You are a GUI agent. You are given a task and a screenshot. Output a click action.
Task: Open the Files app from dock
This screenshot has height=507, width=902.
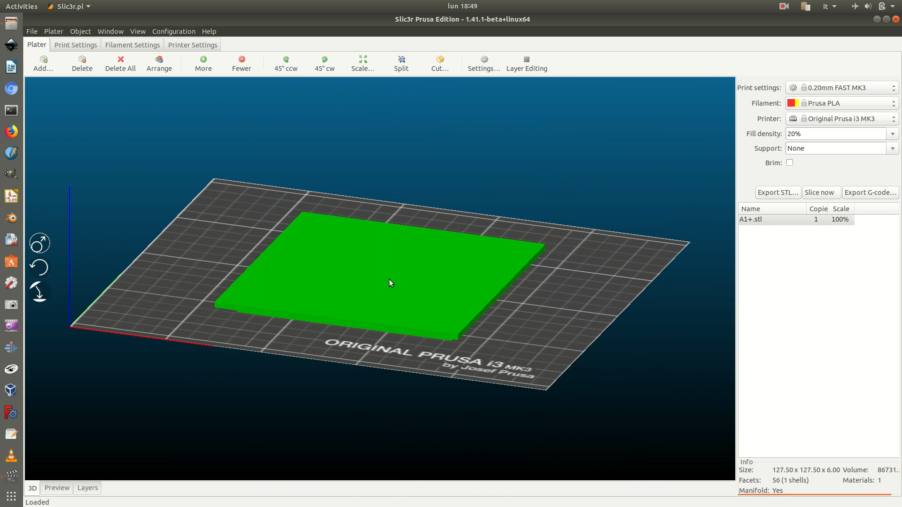pos(11,23)
